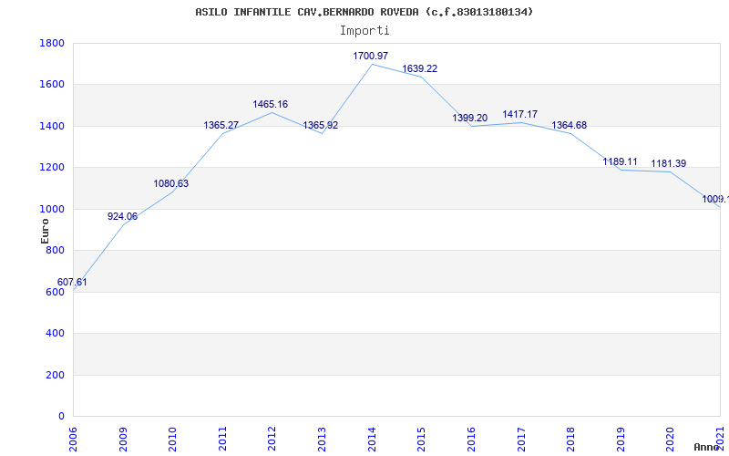Screen dimensions: 729x456
Task: Click the year 2006 axis label
Action: (x=74, y=440)
